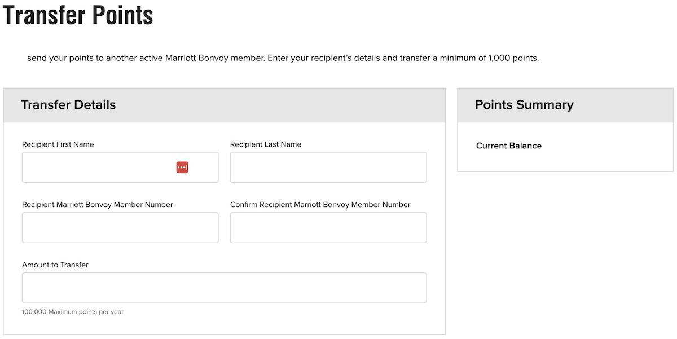Click the Current Balance text
The height and width of the screenshot is (339, 677).
pos(509,146)
